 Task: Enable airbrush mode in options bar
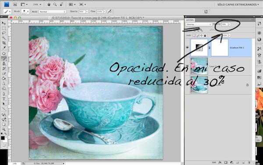[110, 11]
